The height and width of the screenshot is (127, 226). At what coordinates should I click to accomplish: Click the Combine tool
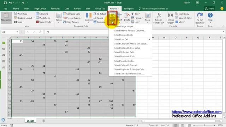tap(100, 22)
